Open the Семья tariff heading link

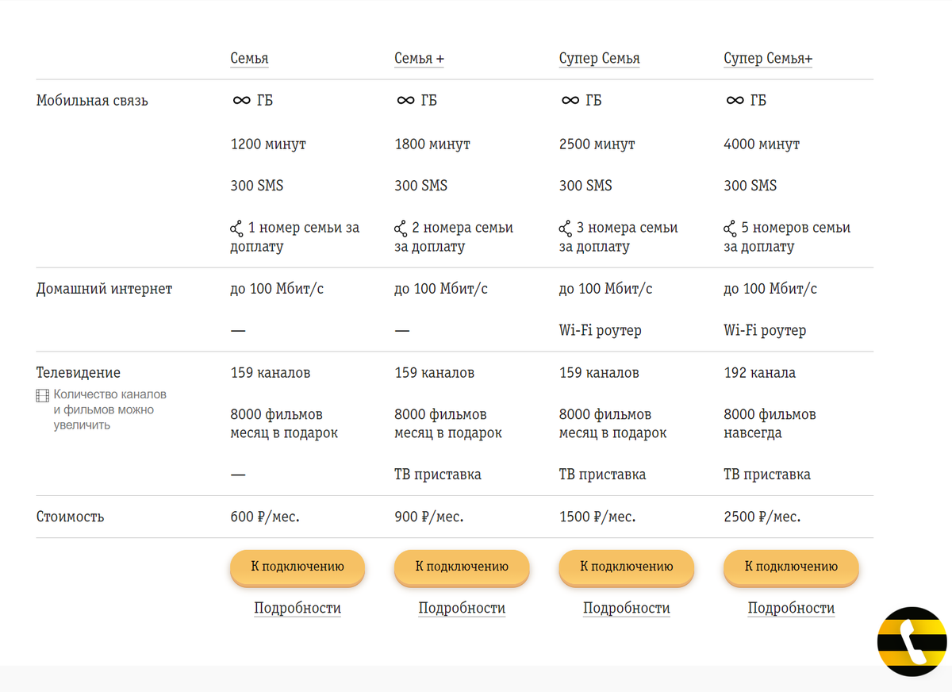(x=249, y=59)
